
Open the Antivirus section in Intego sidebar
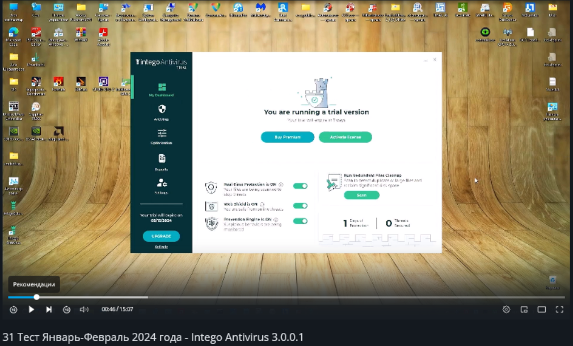click(162, 113)
